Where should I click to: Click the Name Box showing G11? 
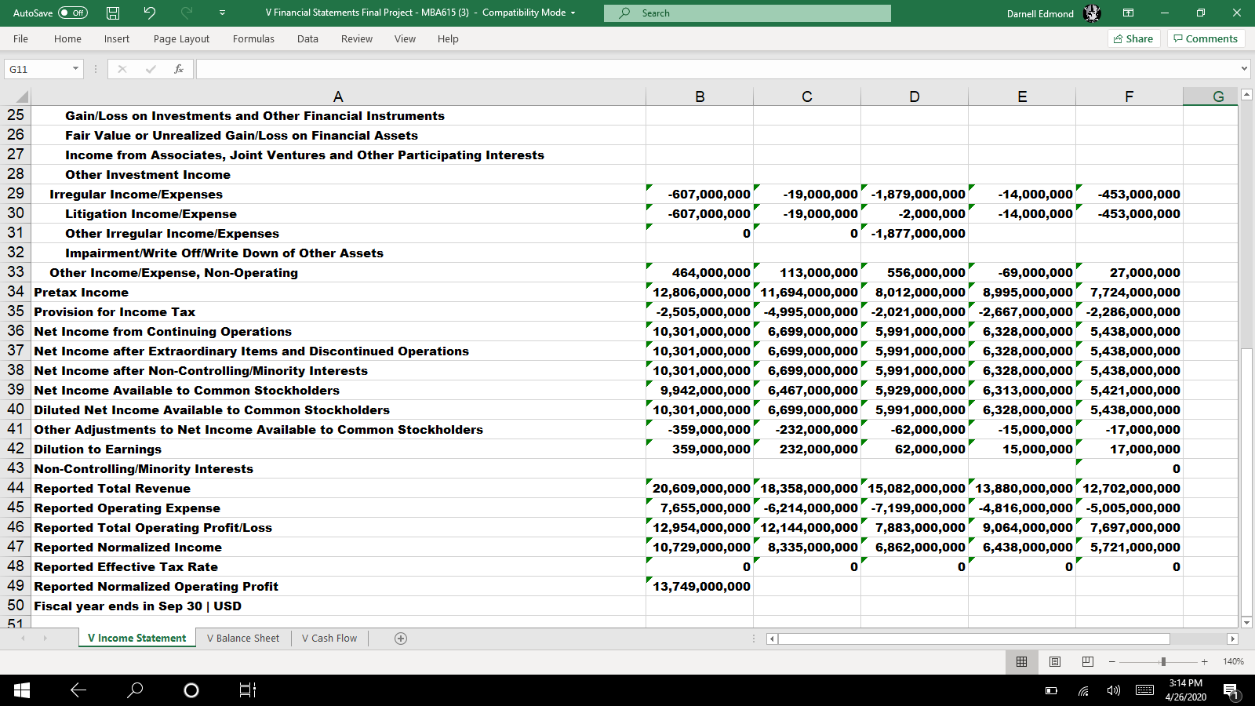coord(37,69)
